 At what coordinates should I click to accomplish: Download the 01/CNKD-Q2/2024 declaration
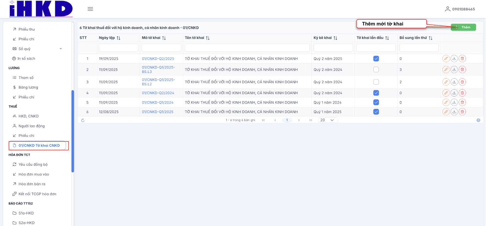454,93
